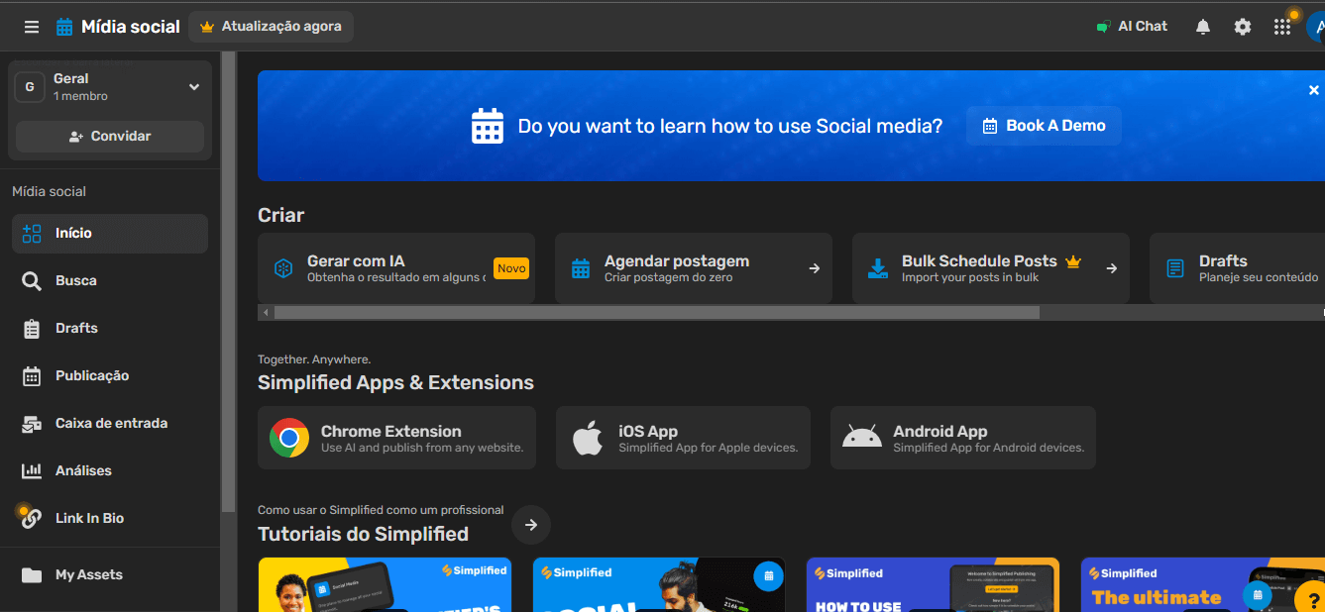Open the Drafts card in Criar
Viewport: 1325px width, 612px height.
tap(1237, 268)
